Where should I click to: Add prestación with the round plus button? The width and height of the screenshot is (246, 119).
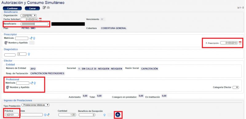pyautogui.click(x=118, y=115)
